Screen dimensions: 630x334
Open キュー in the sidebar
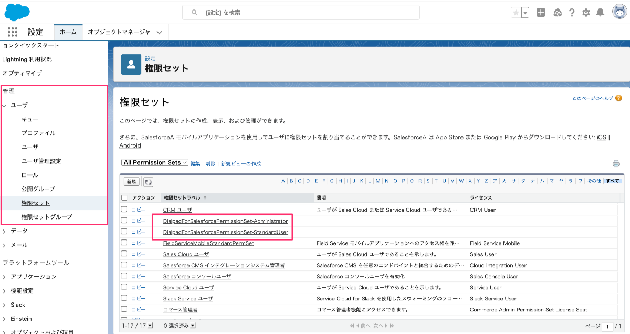pyautogui.click(x=29, y=120)
